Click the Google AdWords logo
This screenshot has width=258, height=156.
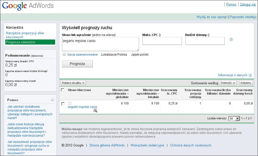click(28, 6)
